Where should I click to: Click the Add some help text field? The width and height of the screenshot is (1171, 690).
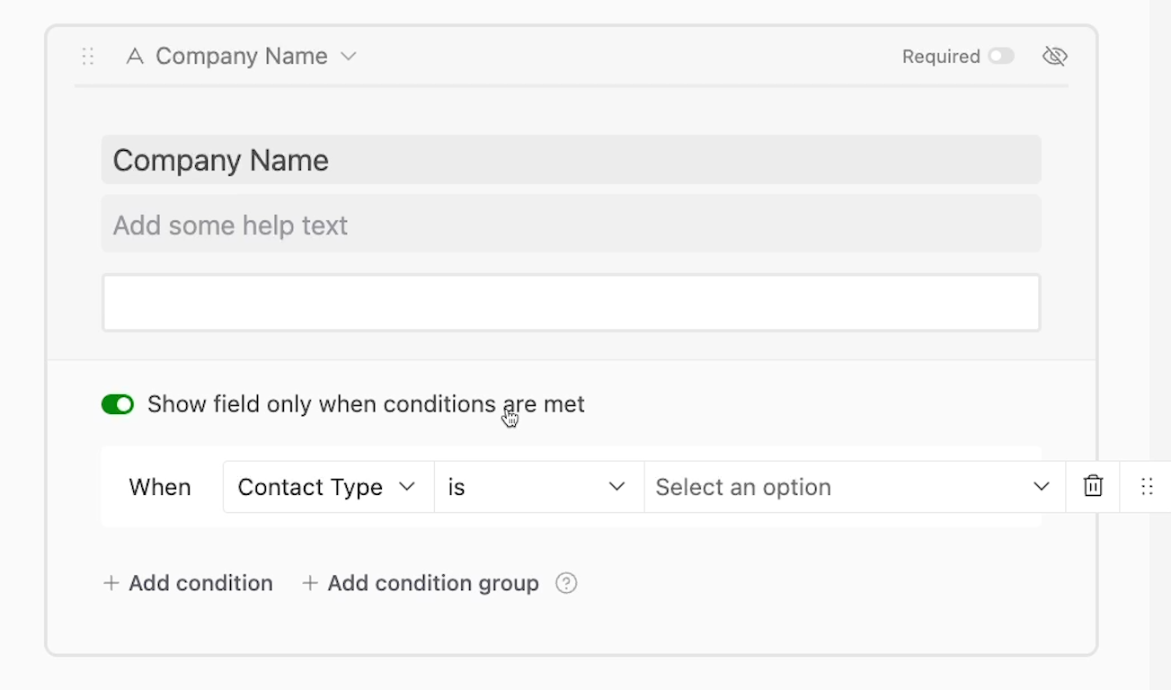coord(572,225)
